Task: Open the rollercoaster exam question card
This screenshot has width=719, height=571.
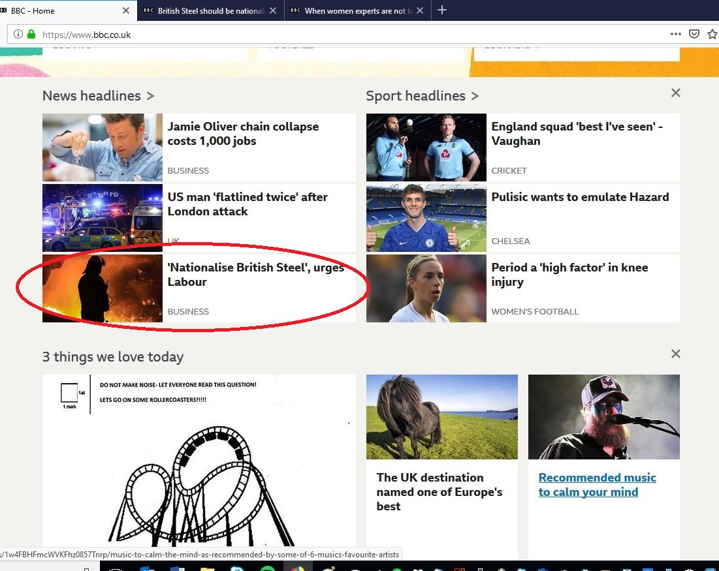Action: 199,461
